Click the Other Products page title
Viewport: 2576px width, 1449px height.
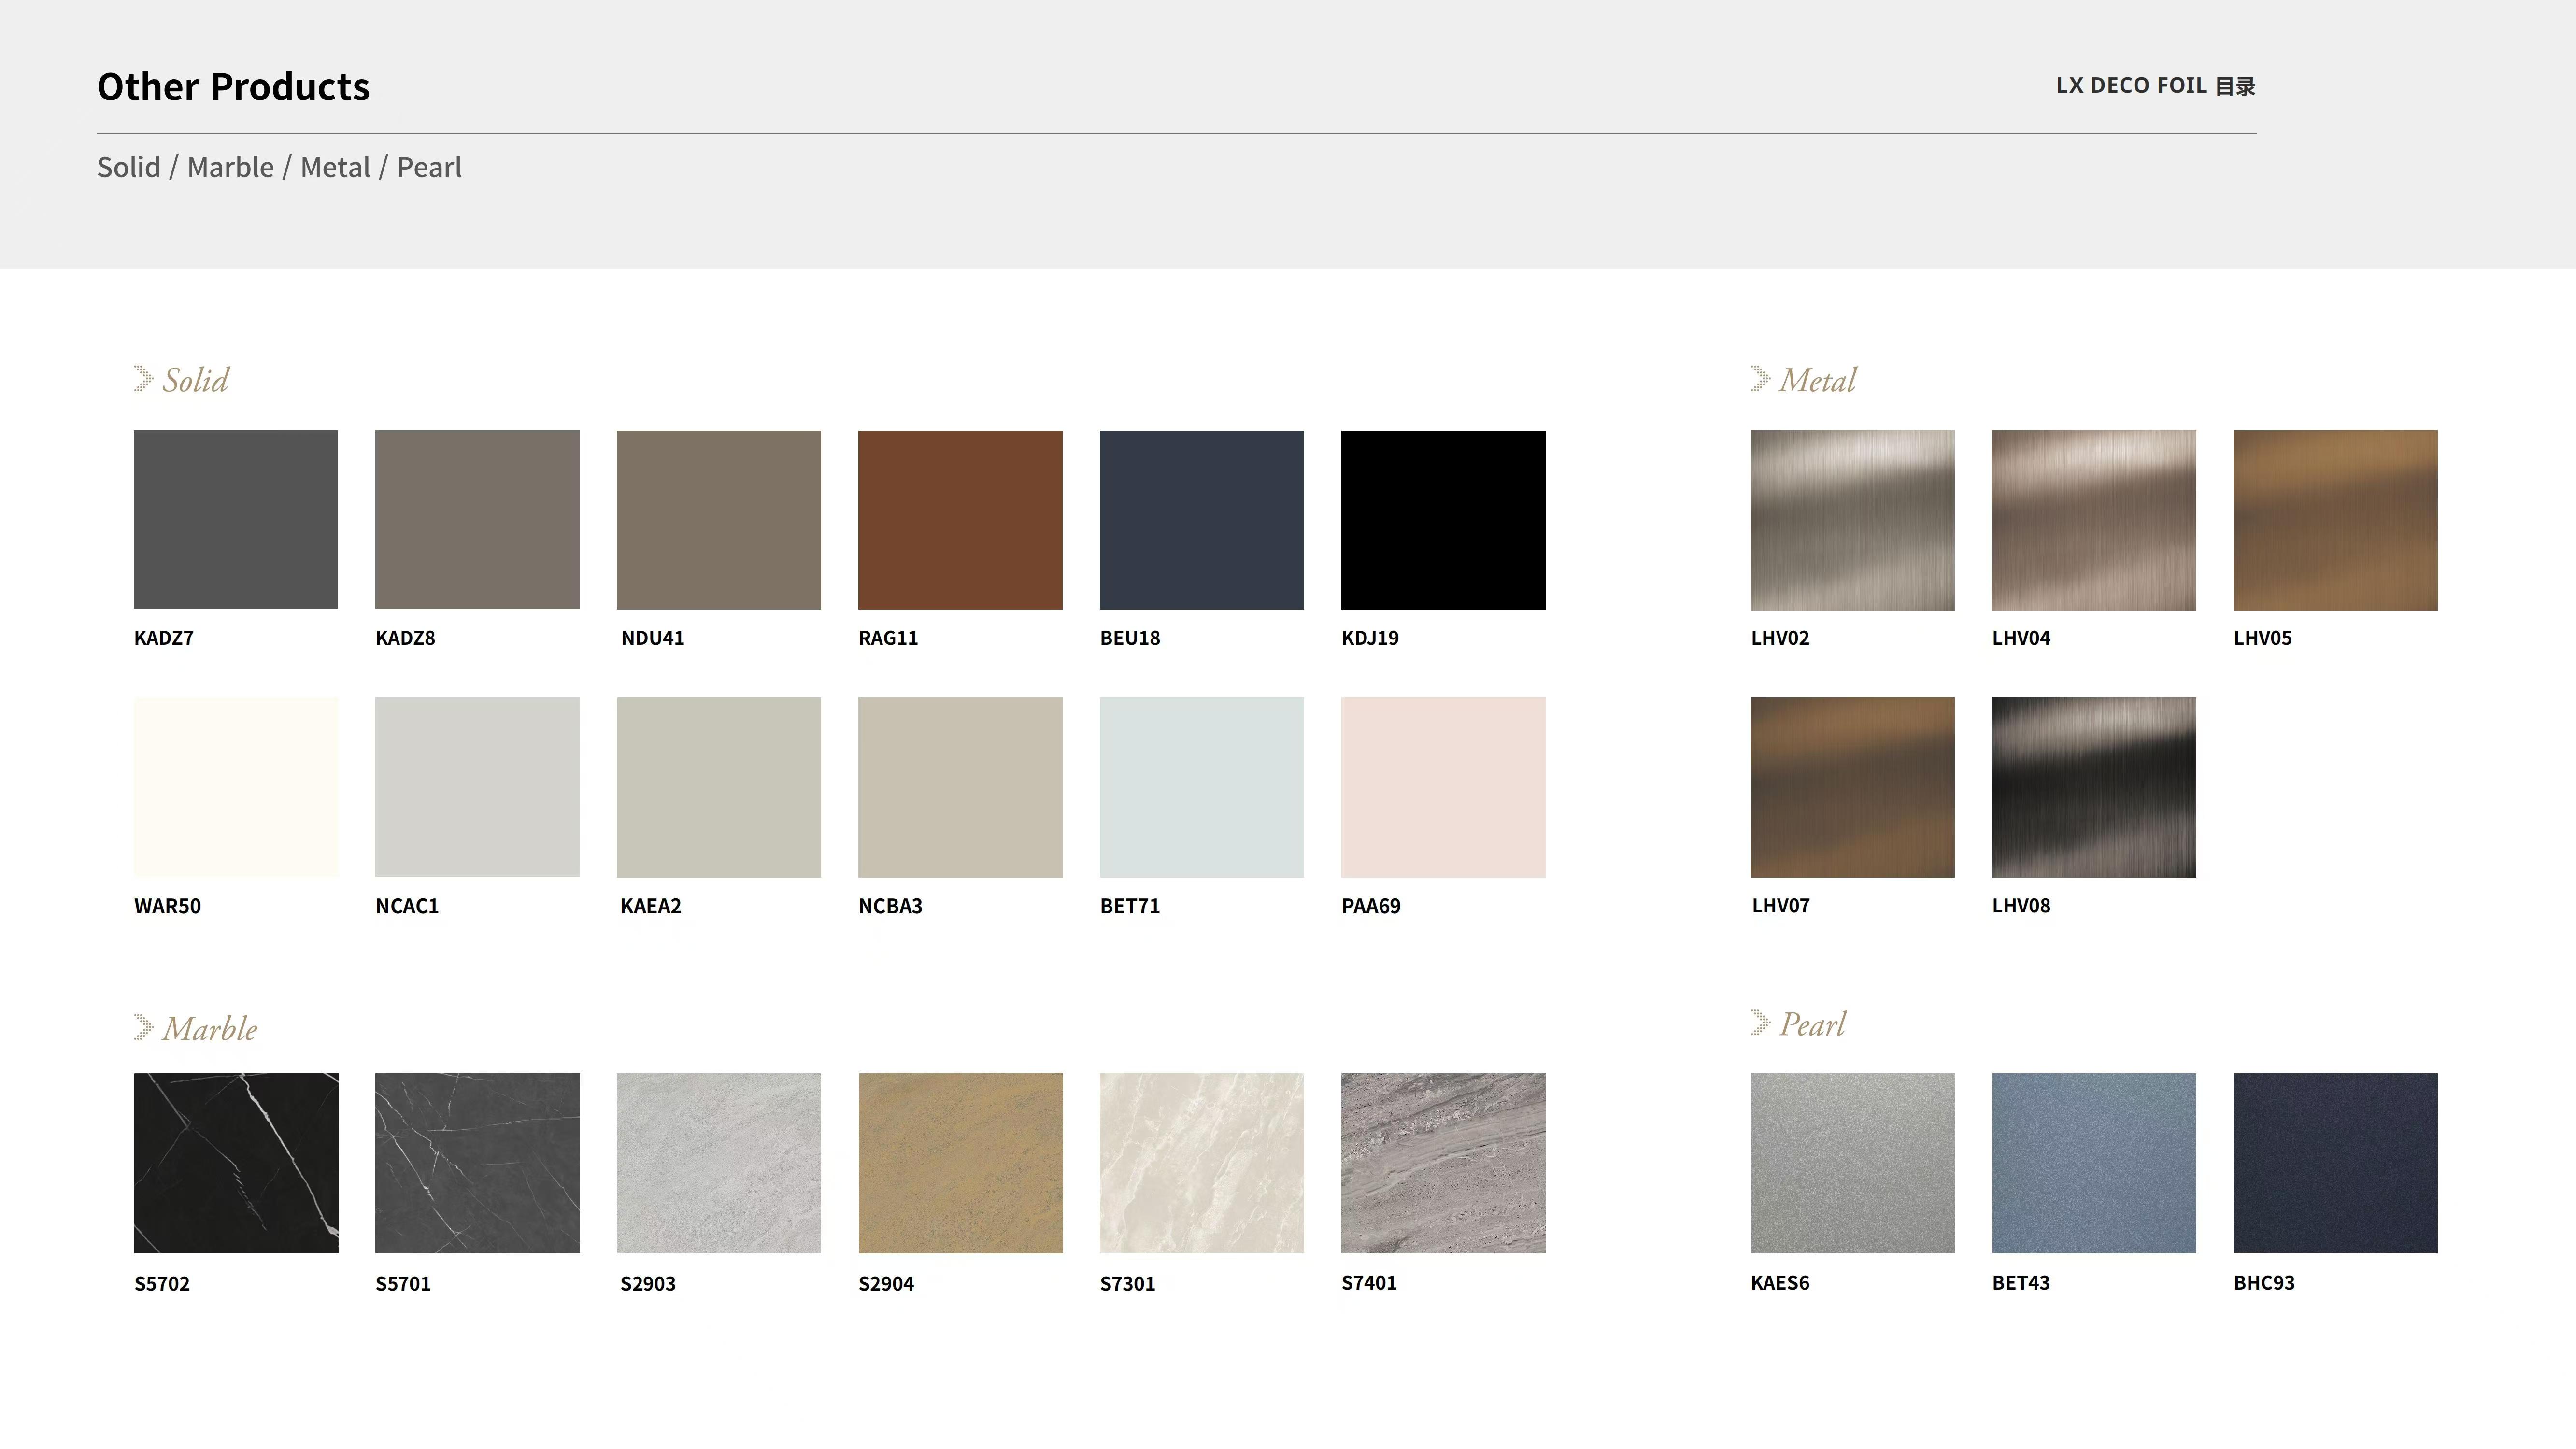click(233, 87)
